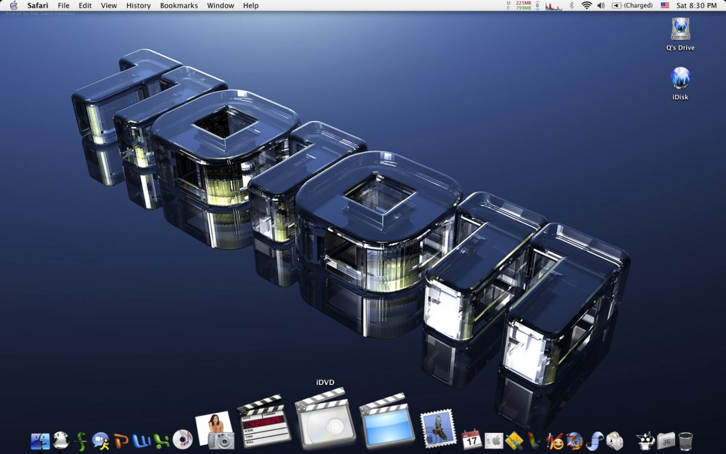Viewport: 726px width, 454px height.
Task: Select the iDisk desktop icon
Action: [681, 84]
